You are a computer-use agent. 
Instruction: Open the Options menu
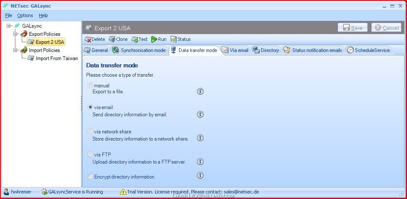[25, 15]
